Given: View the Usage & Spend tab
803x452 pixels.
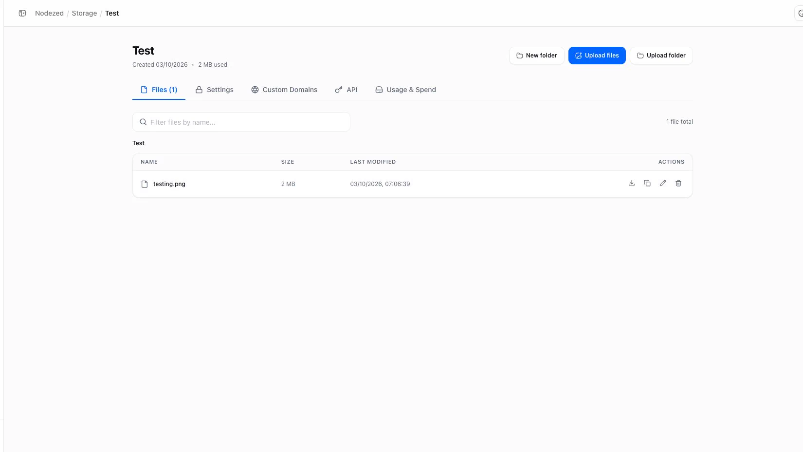Looking at the screenshot, I should pos(405,90).
